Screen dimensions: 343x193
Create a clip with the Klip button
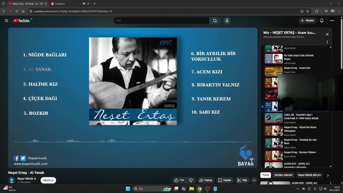pos(242,180)
